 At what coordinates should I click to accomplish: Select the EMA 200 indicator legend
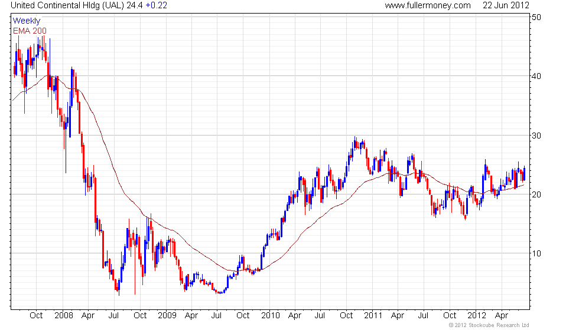(30, 31)
